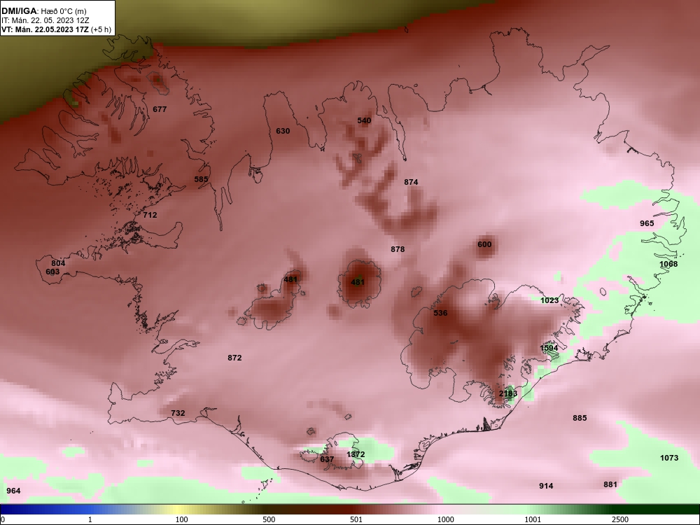Click the map value 600

point(484,244)
